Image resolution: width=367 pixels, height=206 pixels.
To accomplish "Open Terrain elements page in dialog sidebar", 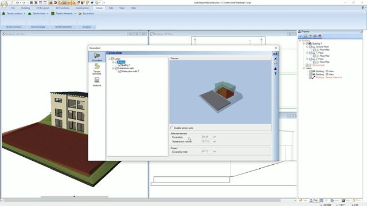I will 97,69.
